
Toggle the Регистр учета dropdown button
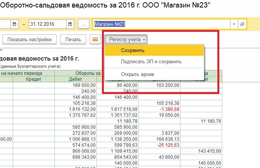[x=126, y=40]
